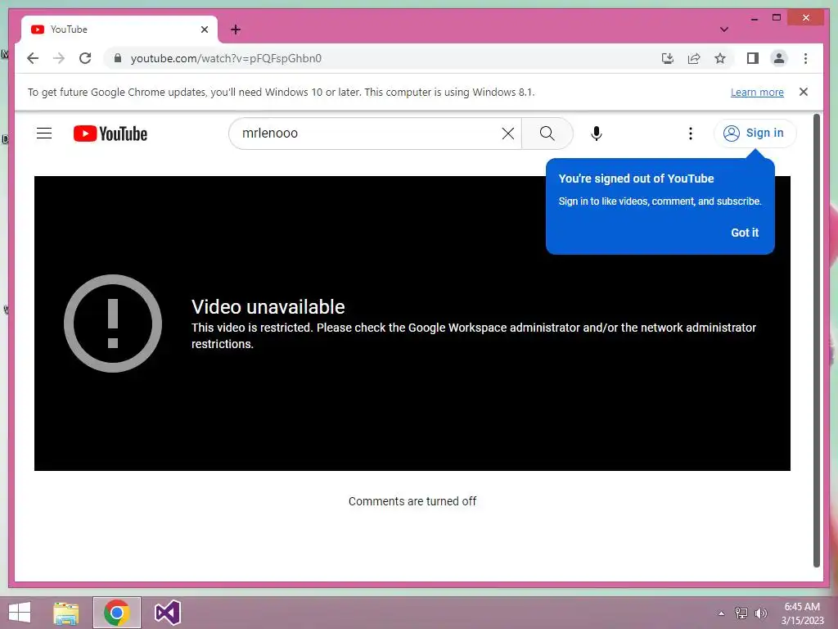The height and width of the screenshot is (629, 838).
Task: Open the tab search chevron
Action: pos(724,29)
